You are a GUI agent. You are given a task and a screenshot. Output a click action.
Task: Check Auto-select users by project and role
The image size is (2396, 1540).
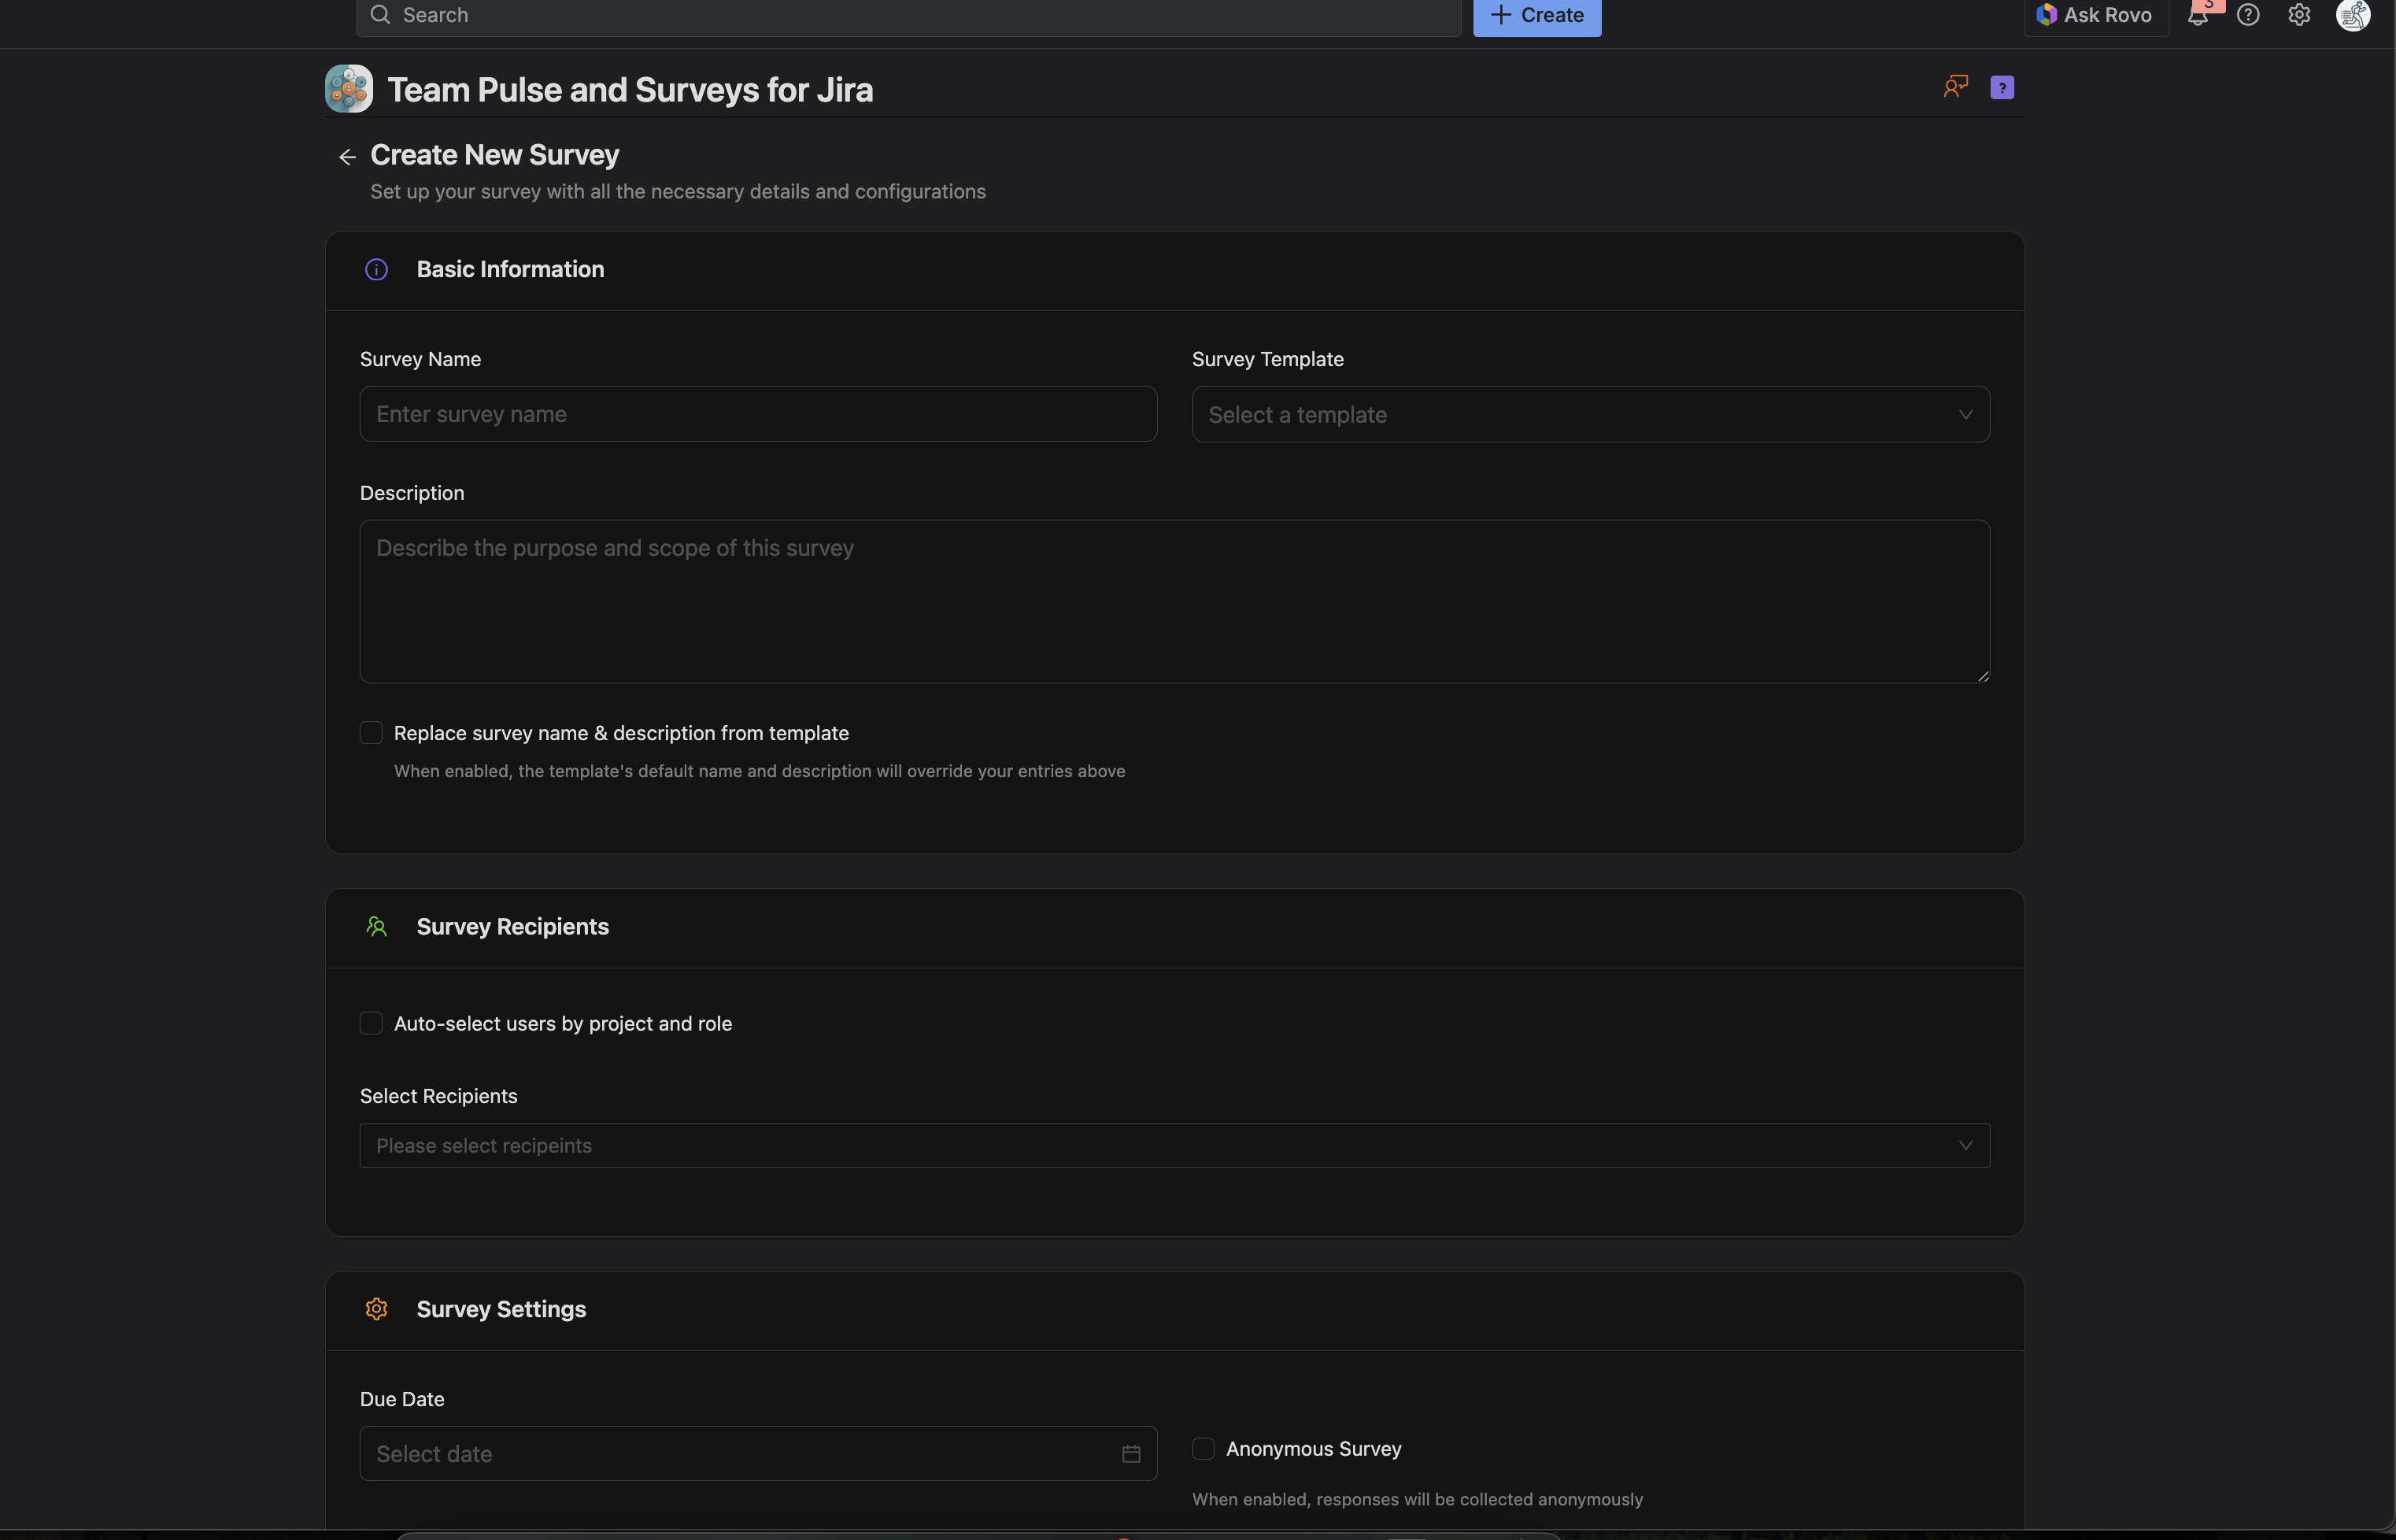tap(371, 1023)
